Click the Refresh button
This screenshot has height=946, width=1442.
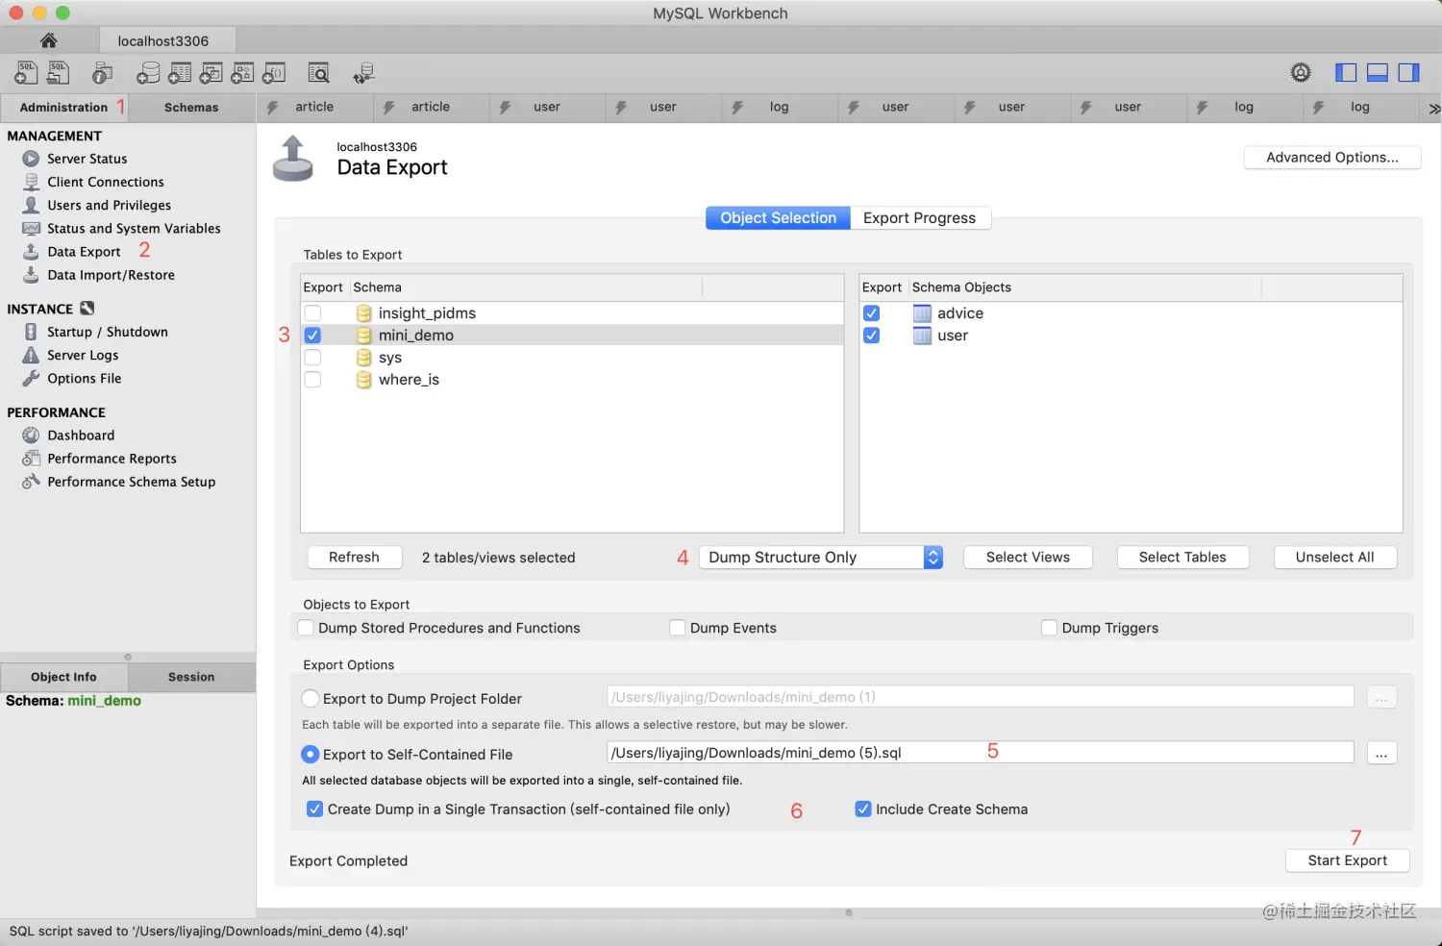[x=354, y=558]
